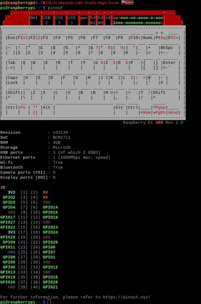Select GPIO12 at pin (32)
This screenshot has width=201, height=304.
coord(50,267)
